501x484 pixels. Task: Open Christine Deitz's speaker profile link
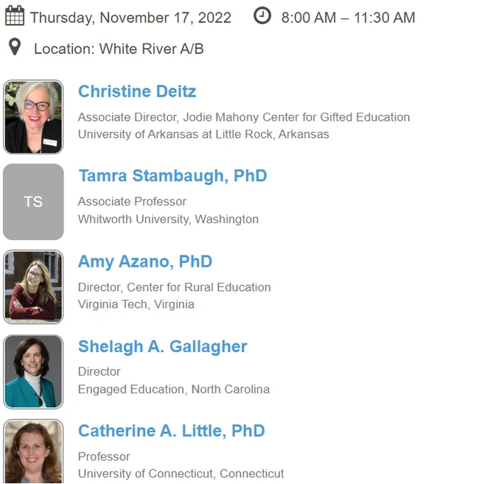[x=137, y=91]
